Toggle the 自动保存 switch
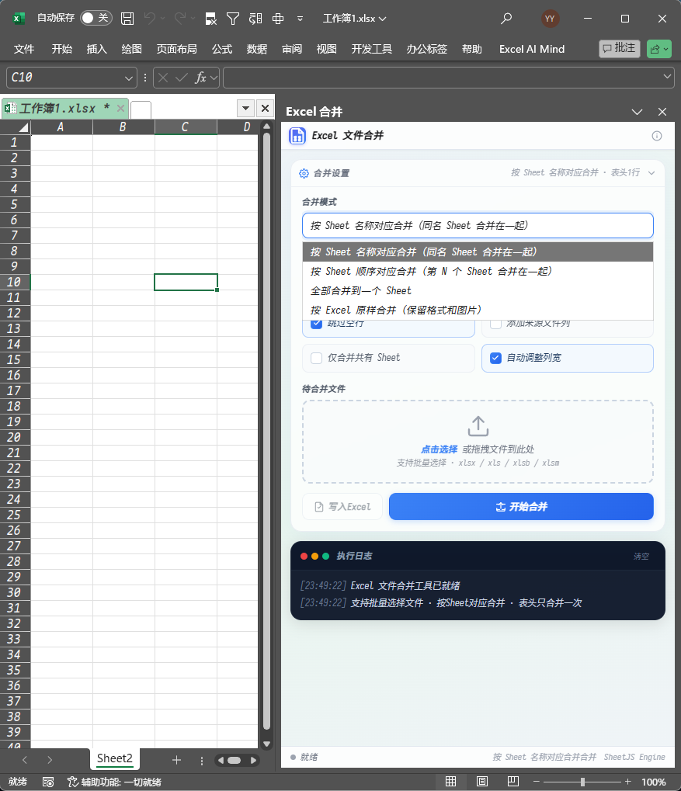This screenshot has width=681, height=791. [x=96, y=18]
